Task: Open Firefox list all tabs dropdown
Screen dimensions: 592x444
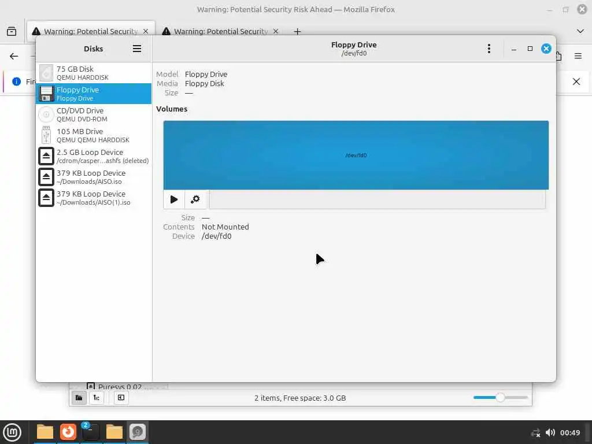Action: pyautogui.click(x=580, y=31)
